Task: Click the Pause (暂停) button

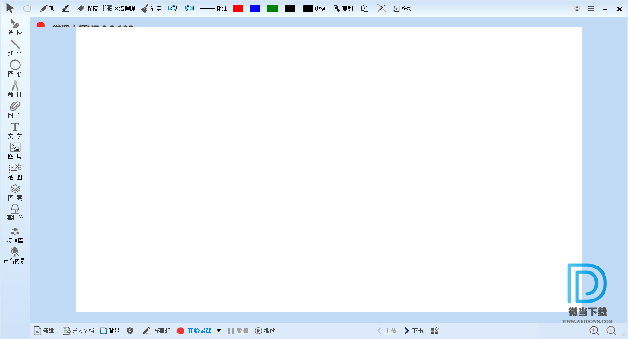Action: [239, 331]
